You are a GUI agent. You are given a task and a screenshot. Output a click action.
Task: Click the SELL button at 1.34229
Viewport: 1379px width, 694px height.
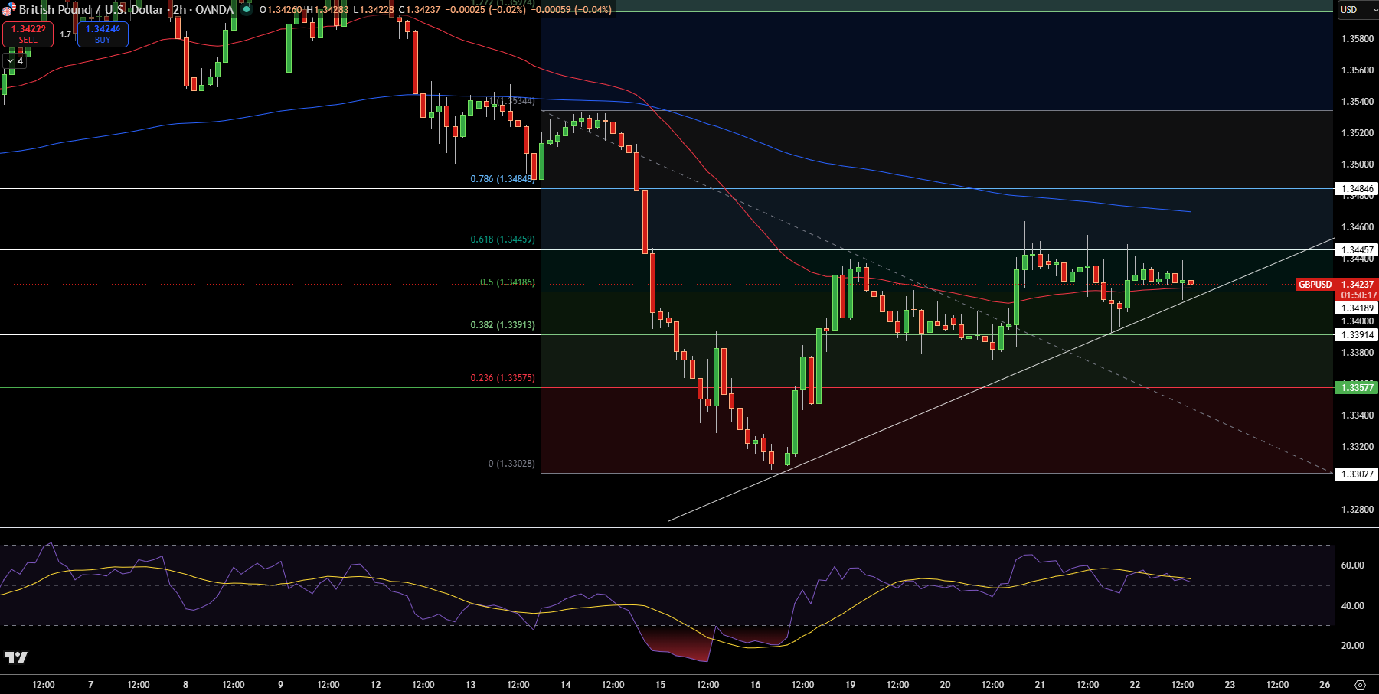pyautogui.click(x=28, y=34)
